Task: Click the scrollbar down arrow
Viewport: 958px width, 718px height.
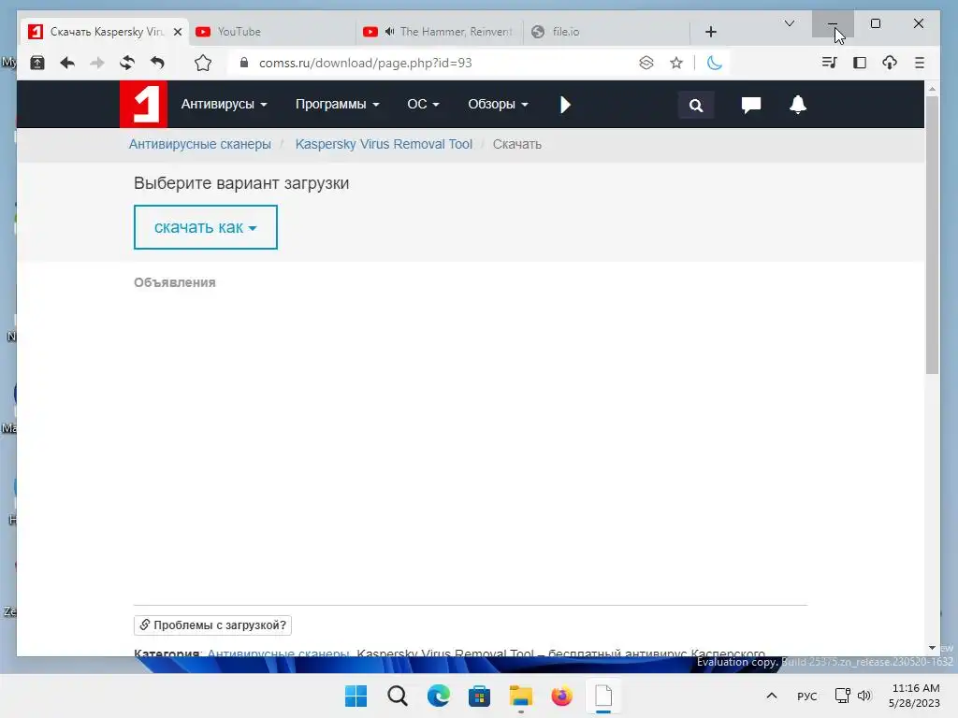Action: [x=932, y=648]
